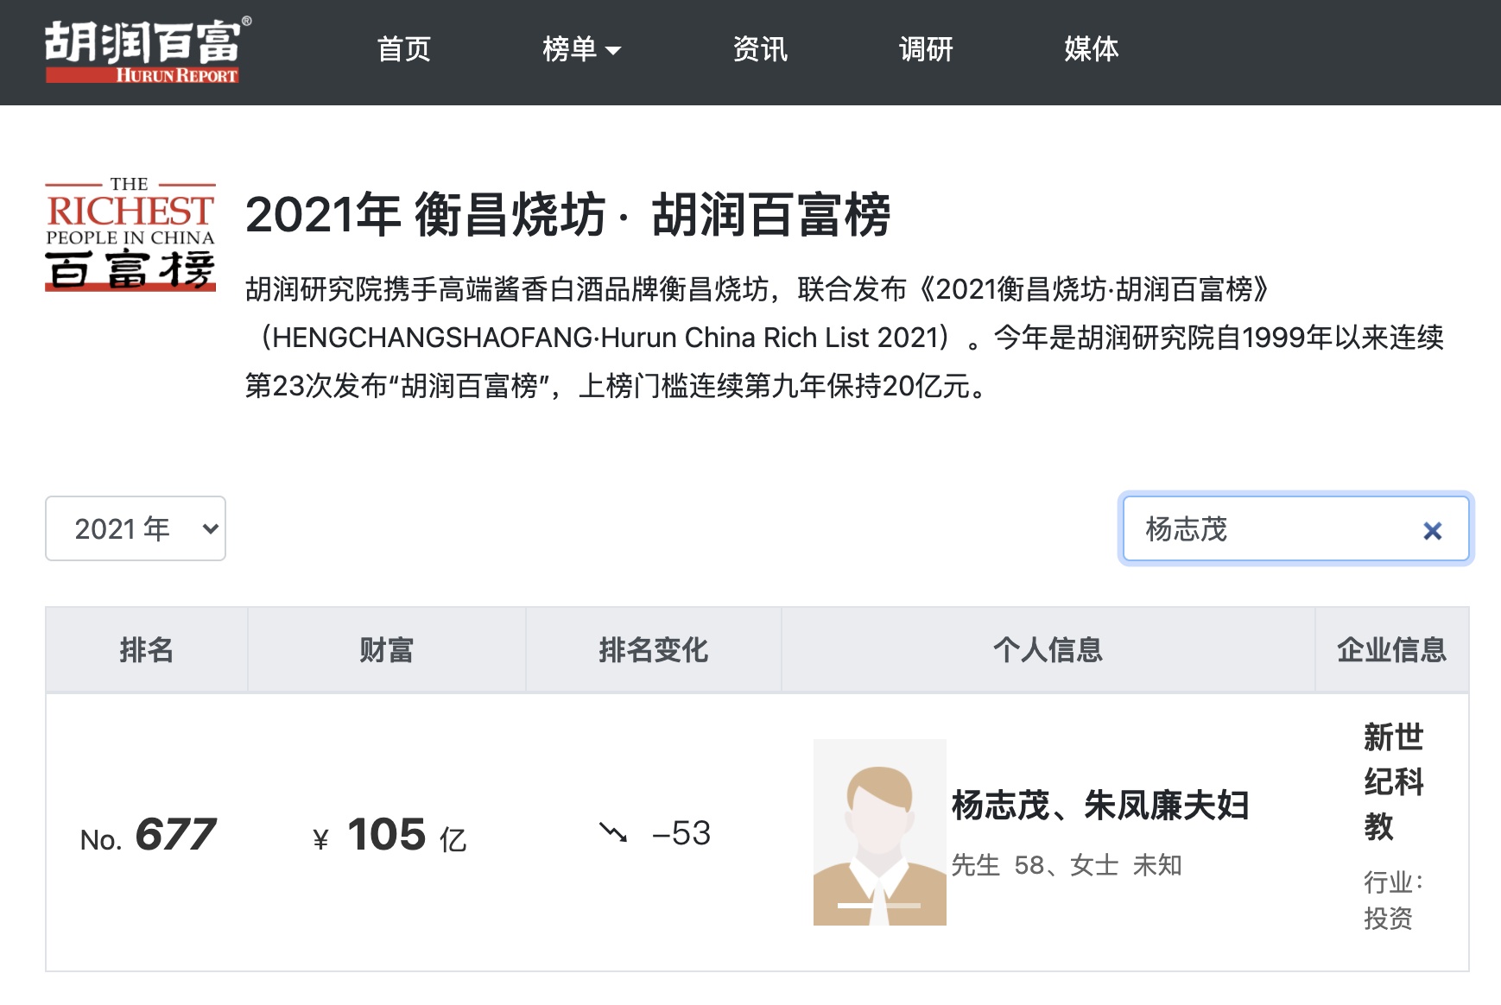Sort by the 财富 column header

coord(387,649)
